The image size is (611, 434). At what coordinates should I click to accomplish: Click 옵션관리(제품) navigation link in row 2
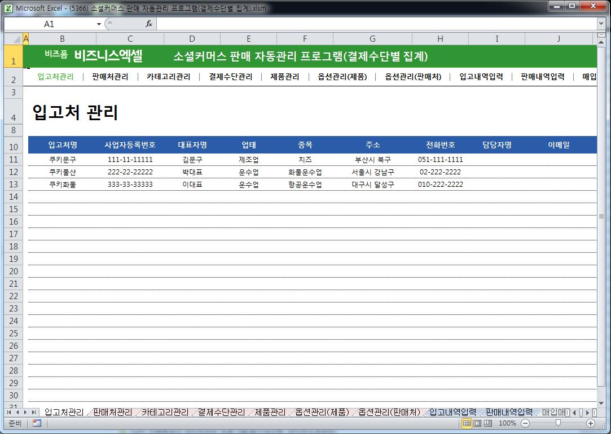[x=342, y=76]
